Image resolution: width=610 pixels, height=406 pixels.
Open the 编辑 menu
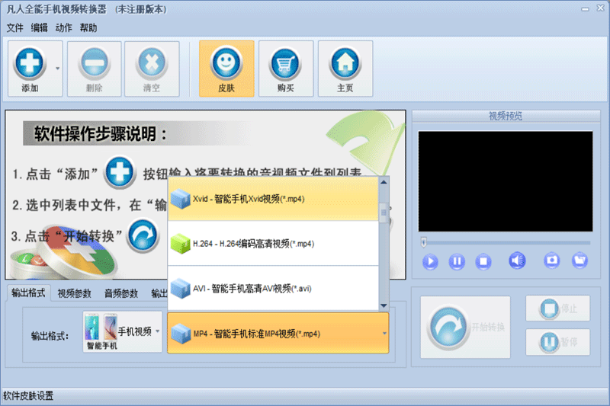click(40, 28)
